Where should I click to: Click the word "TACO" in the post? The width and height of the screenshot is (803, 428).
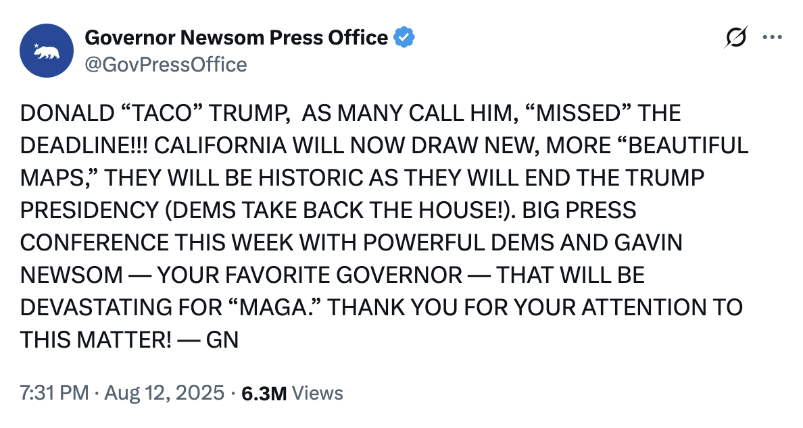click(154, 113)
